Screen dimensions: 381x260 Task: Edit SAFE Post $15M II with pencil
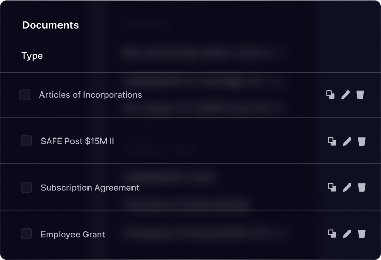tap(347, 141)
